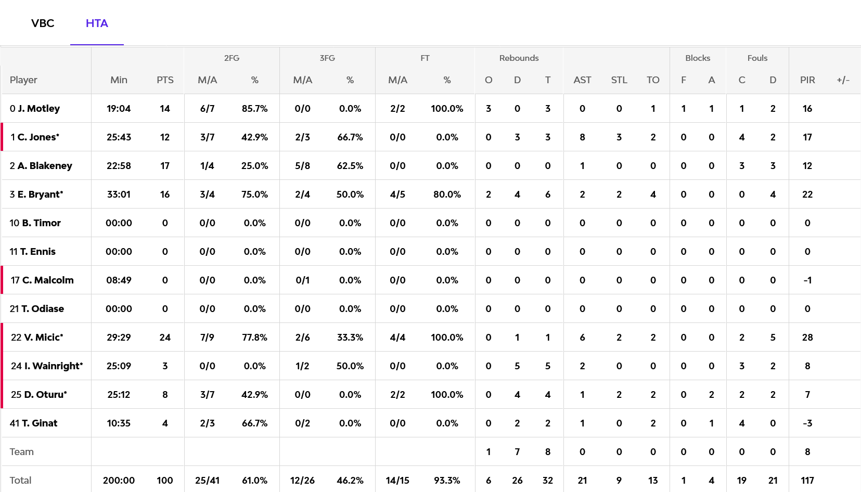
Task: Click the Player column header
Action: (x=23, y=80)
